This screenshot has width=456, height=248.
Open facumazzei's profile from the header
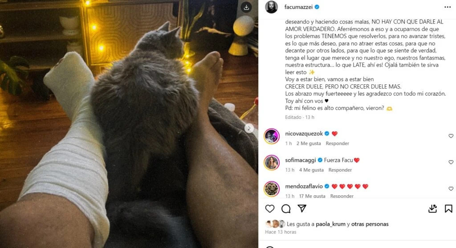[x=298, y=7]
